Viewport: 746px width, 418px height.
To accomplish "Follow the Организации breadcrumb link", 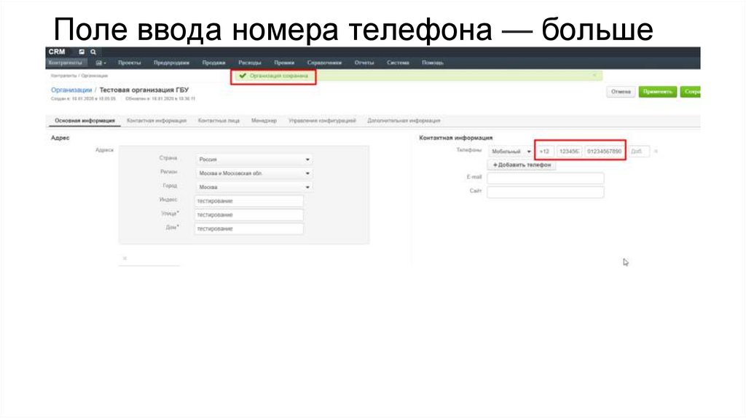I will tap(71, 90).
